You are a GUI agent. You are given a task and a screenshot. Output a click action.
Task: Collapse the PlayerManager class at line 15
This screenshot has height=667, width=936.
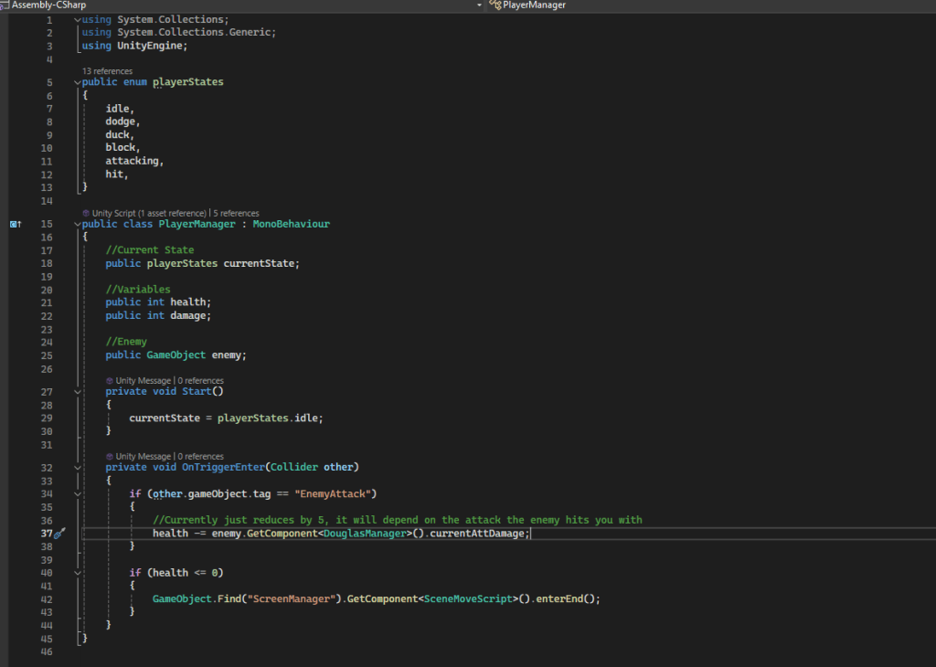click(x=78, y=224)
